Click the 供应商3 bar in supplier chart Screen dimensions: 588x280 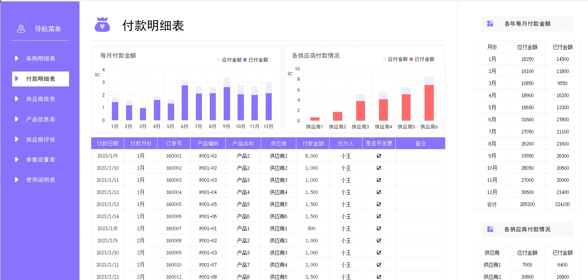click(x=360, y=111)
